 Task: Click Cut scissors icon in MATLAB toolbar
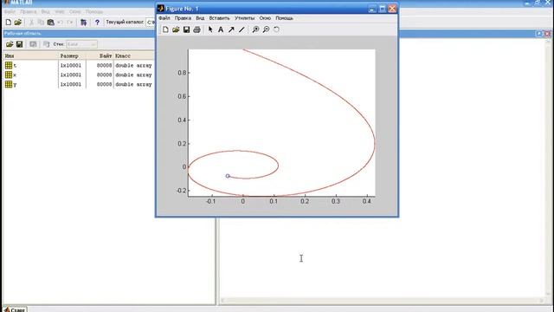pyautogui.click(x=31, y=23)
